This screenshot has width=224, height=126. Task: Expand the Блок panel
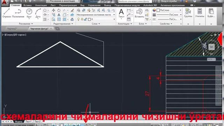coord(143,24)
